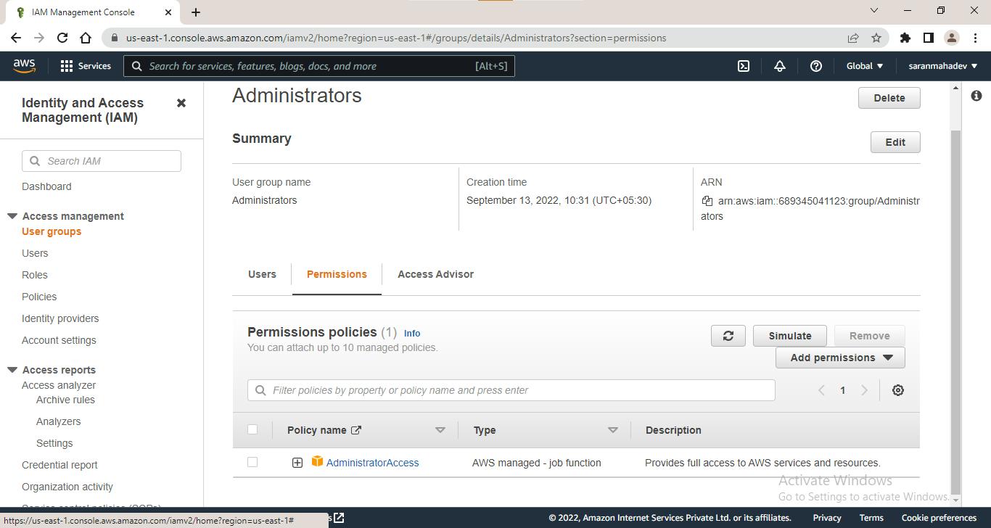
Task: Open Archive rules under Access analyzer
Action: [x=65, y=400]
